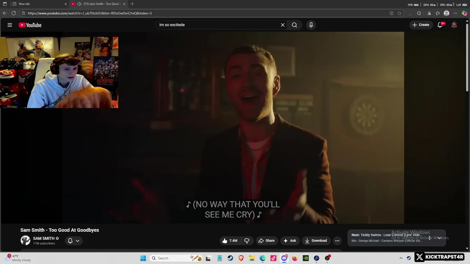
Task: Share the Too Good At Goodbyes video
Action: [x=266, y=241]
